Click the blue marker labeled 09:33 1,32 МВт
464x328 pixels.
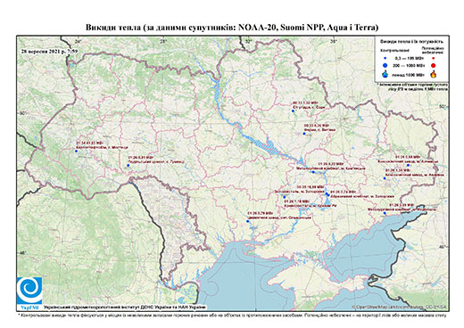pos(293,111)
